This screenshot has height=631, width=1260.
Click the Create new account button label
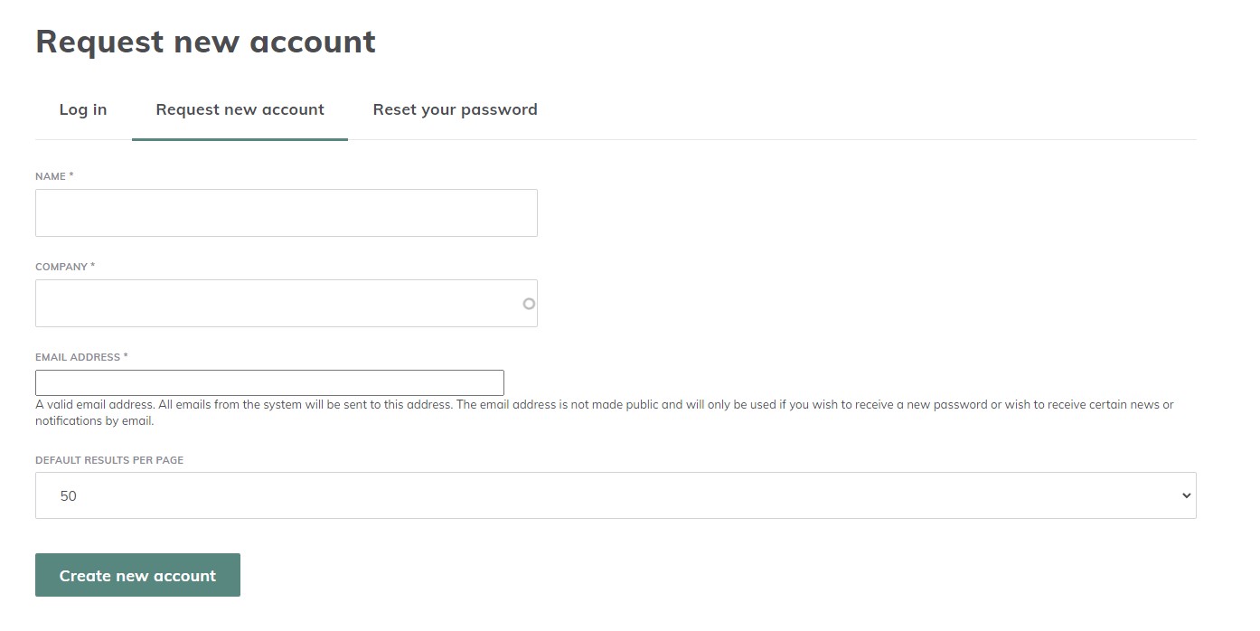(x=137, y=575)
